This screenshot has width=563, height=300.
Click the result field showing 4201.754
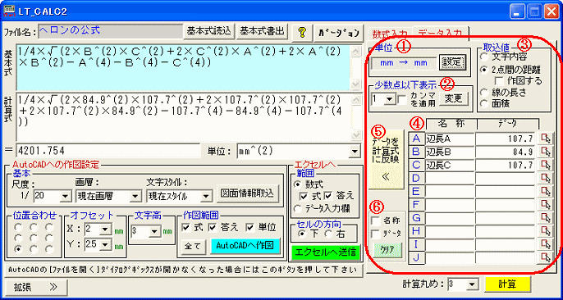pos(108,152)
